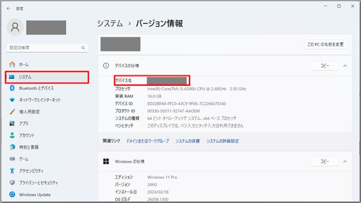The width and height of the screenshot is (361, 203).
Task: Open Windows Update settings
Action: point(47,195)
